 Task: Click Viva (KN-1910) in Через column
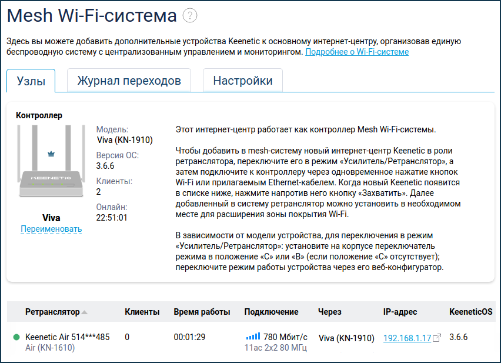pos(346,338)
